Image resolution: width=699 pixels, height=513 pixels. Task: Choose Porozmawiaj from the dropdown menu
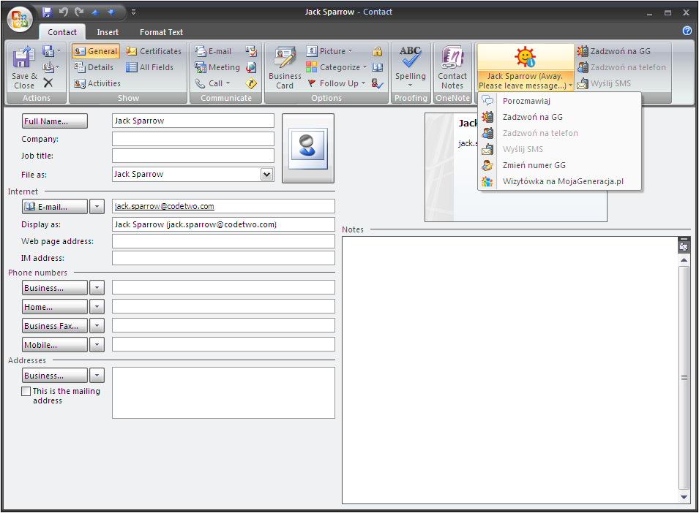click(559, 101)
